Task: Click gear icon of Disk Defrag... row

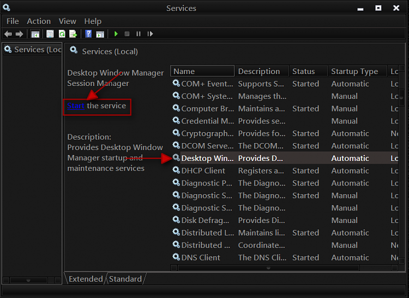Action: [x=176, y=220]
